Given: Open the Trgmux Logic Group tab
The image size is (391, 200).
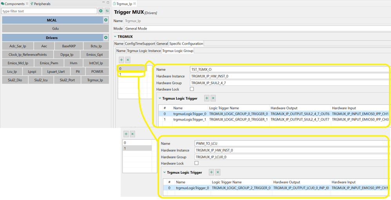Looking at the screenshot, I should point(178,51).
